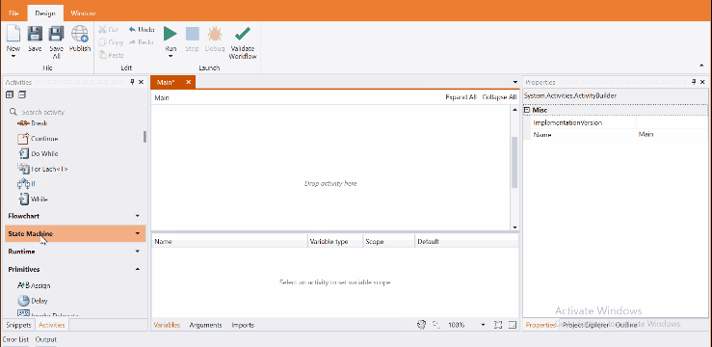Image resolution: width=712 pixels, height=347 pixels.
Task: Click Collapse All in the designer
Action: 499,97
